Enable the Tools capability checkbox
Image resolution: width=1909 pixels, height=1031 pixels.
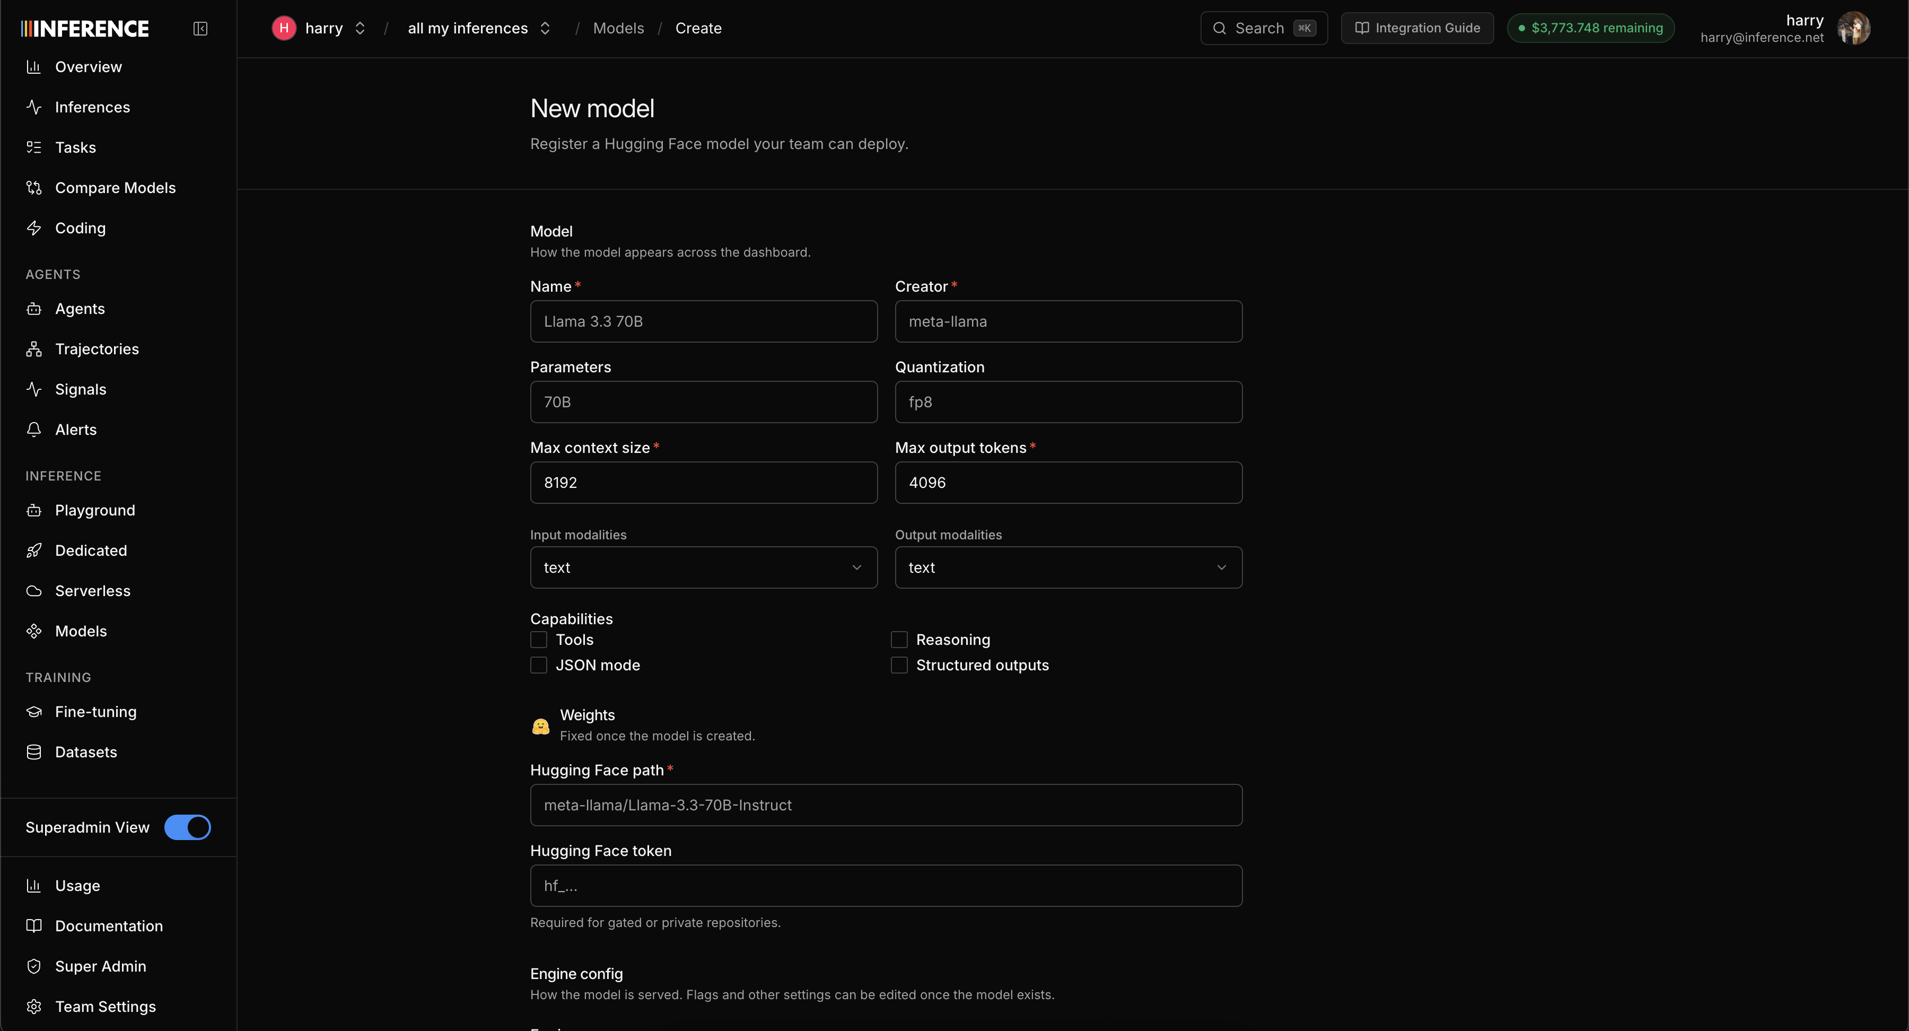click(539, 640)
